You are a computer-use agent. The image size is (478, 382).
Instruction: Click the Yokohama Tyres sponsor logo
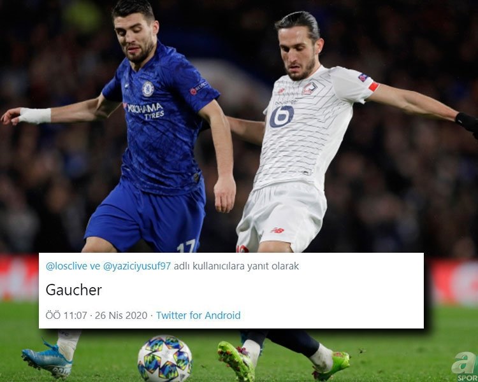point(145,111)
